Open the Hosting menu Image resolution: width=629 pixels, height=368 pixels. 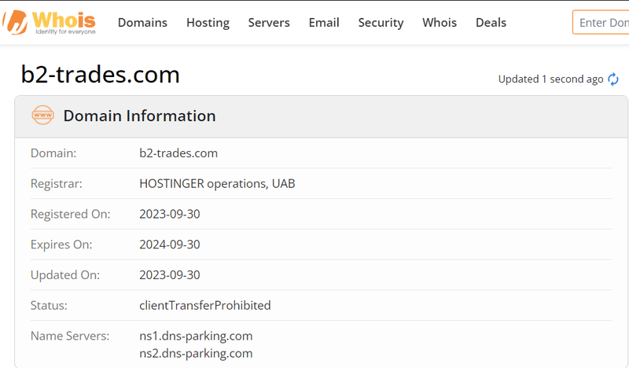(208, 23)
